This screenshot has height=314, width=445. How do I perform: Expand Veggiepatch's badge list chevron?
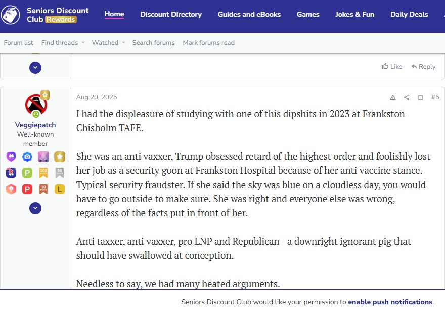(35, 208)
